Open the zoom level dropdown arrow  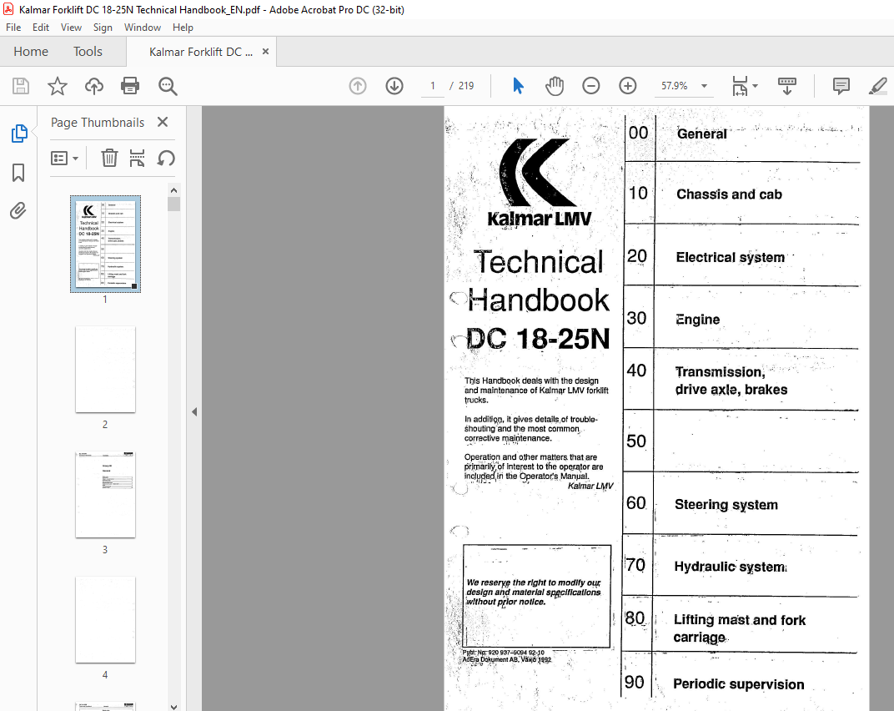[704, 86]
